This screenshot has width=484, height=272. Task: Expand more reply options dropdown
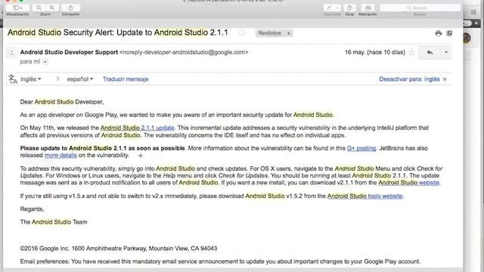[x=446, y=52]
